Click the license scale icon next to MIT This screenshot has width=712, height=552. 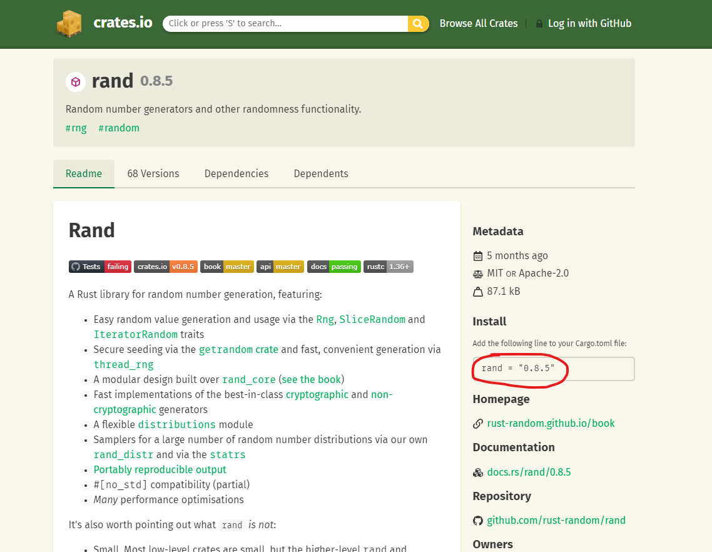pyautogui.click(x=478, y=273)
